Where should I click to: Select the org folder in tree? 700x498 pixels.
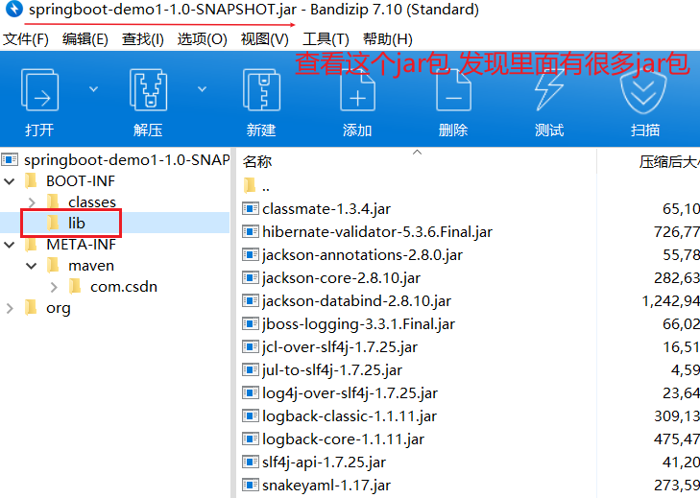pos(58,308)
